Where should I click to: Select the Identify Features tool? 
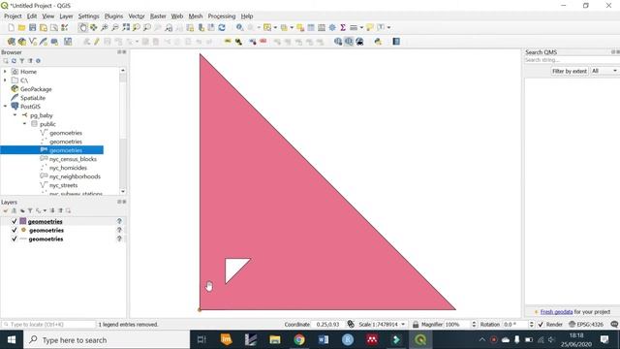pos(239,27)
